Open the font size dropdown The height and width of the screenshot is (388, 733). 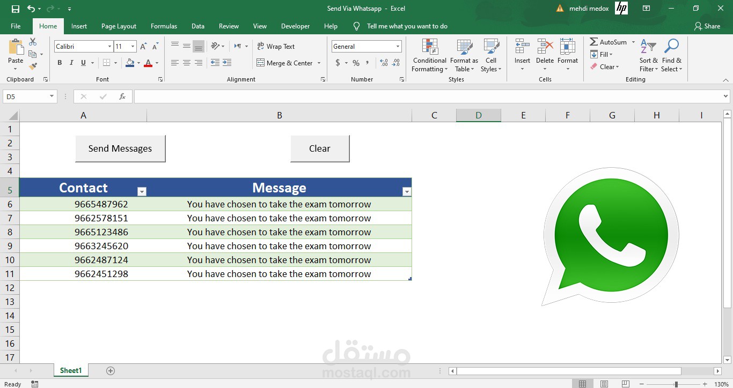tap(133, 47)
